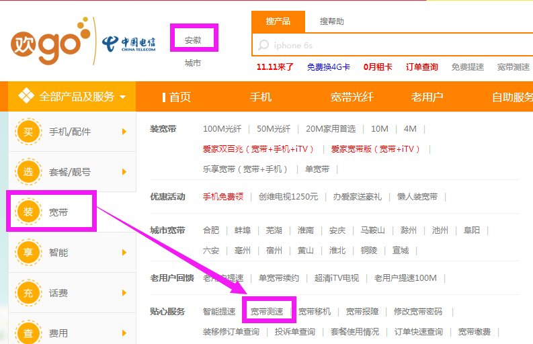This screenshot has width=533, height=344.
Task: Open the 老用户 nav item
Action: tap(427, 97)
